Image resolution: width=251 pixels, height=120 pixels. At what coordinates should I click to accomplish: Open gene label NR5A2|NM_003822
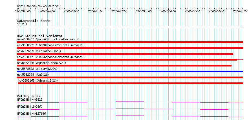30,100
